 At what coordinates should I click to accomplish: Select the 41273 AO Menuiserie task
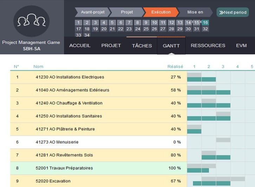tap(57, 142)
